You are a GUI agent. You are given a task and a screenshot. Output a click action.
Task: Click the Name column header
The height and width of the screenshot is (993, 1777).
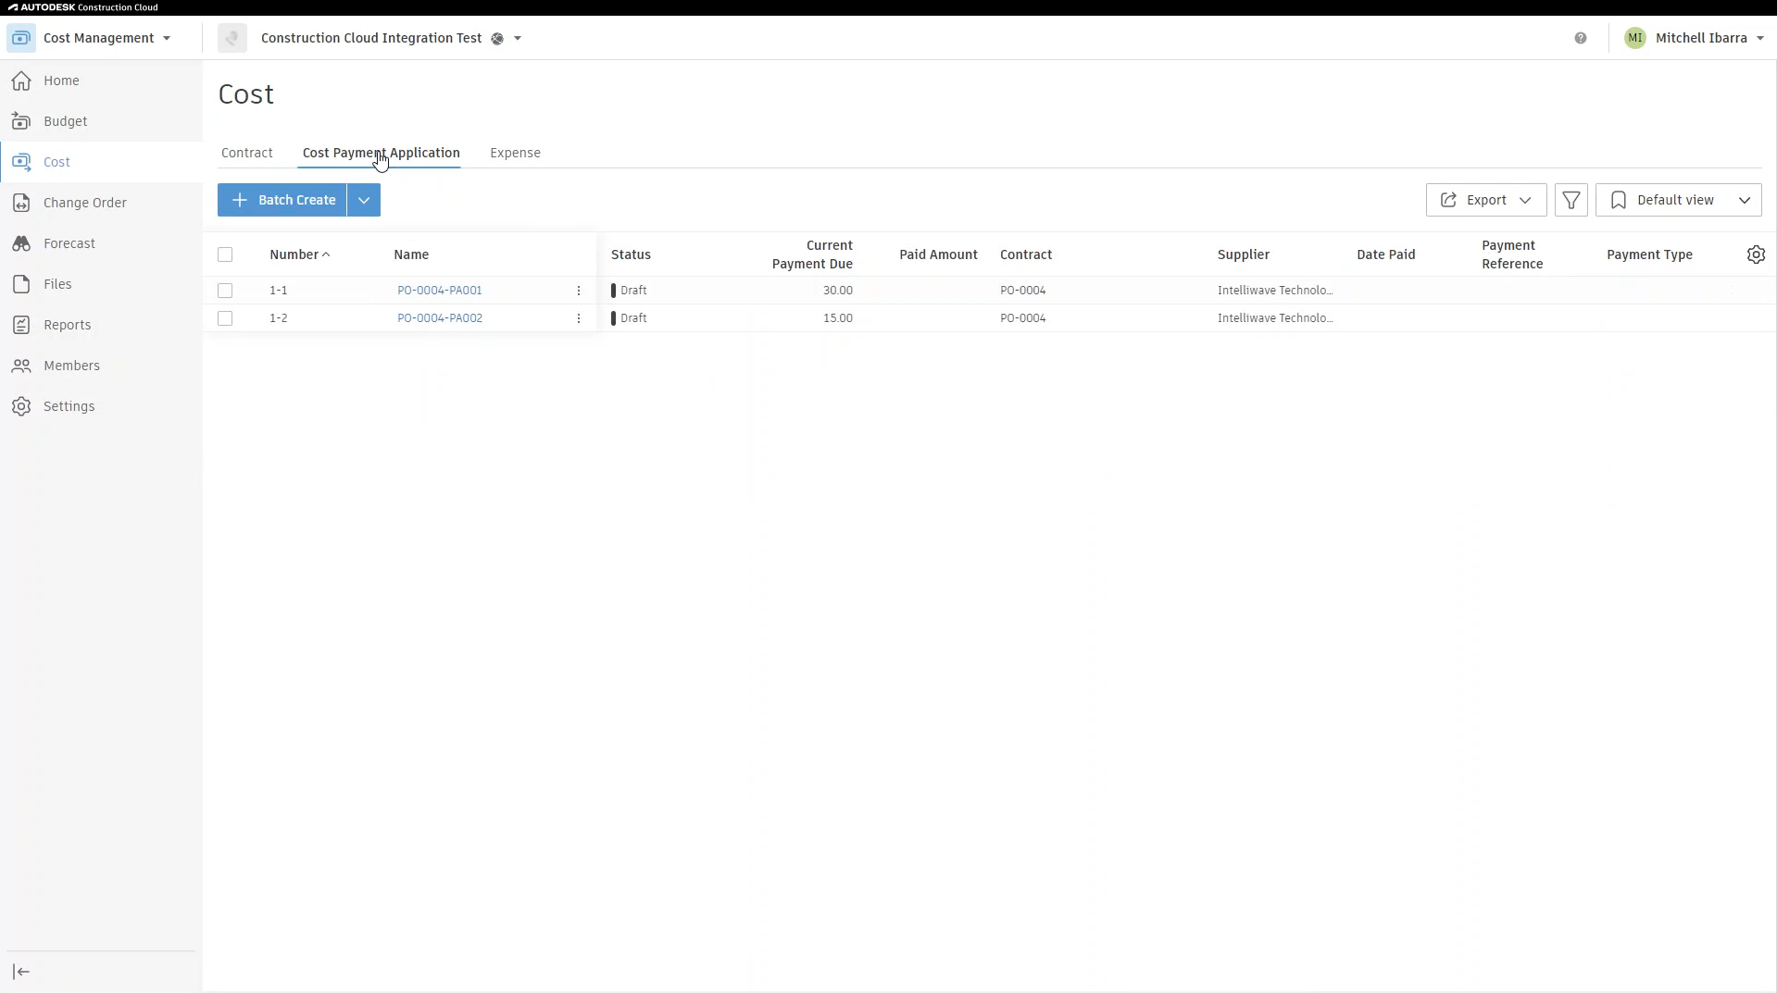tap(411, 254)
